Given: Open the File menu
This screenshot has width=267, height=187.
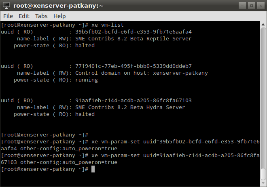Looking at the screenshot, I should coord(8,16).
